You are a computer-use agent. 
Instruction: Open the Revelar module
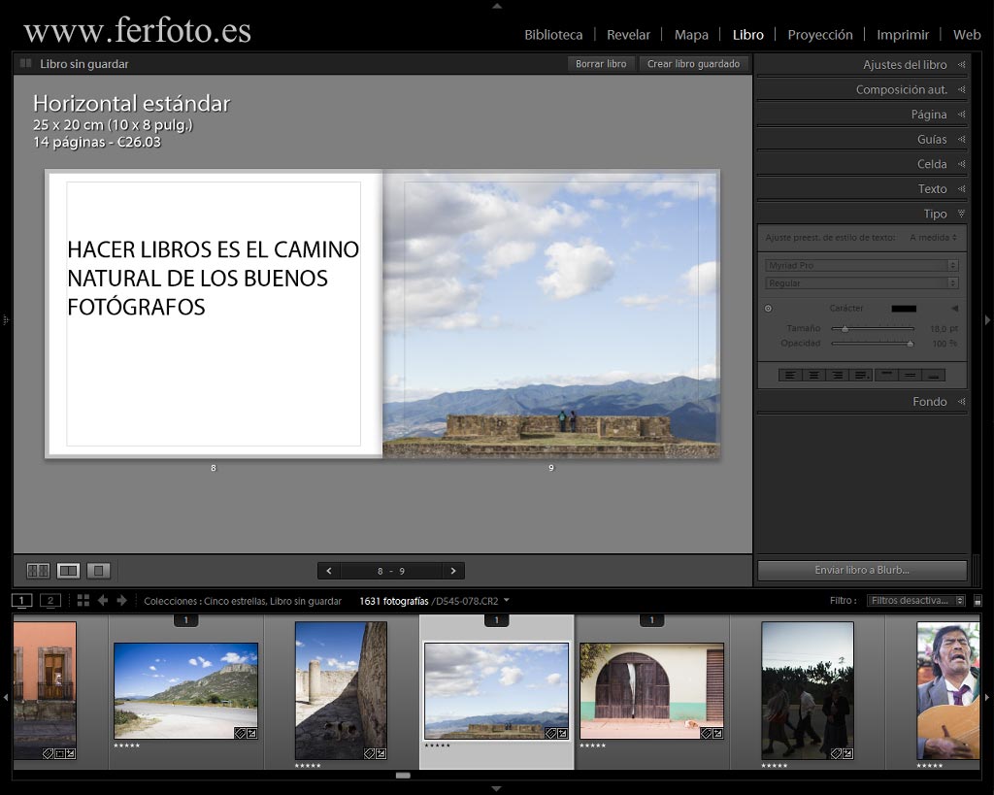tap(628, 35)
